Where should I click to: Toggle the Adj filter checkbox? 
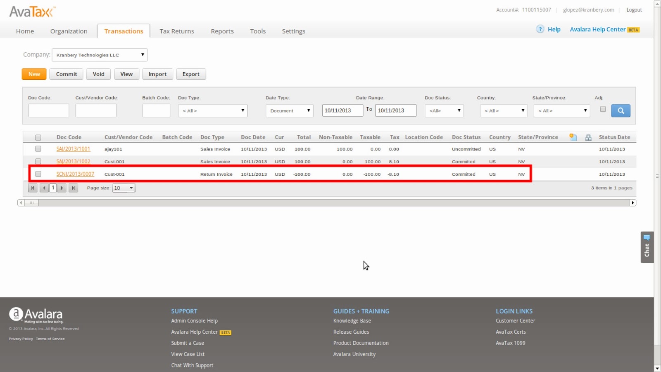point(603,109)
